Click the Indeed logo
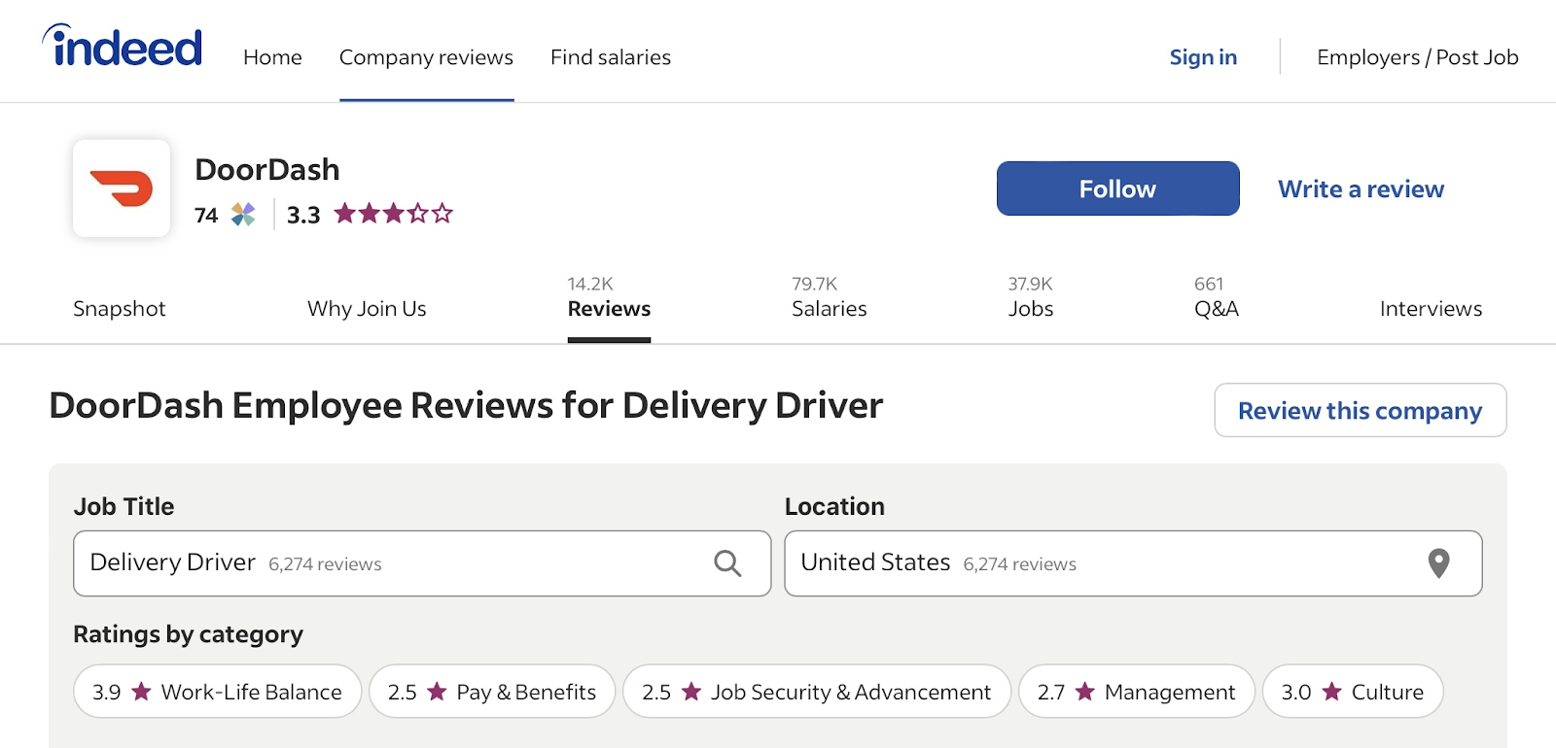 [x=123, y=46]
